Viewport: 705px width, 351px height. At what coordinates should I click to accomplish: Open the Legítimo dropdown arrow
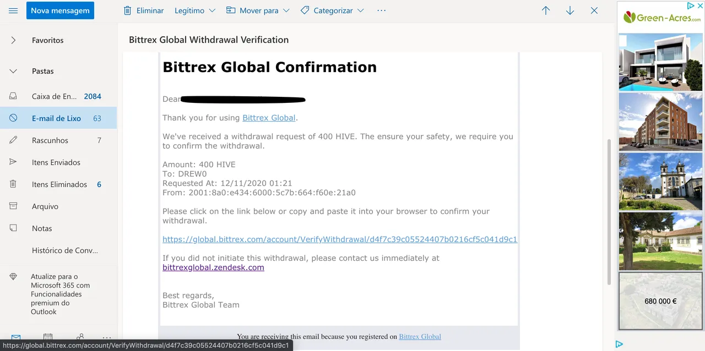pos(213,10)
